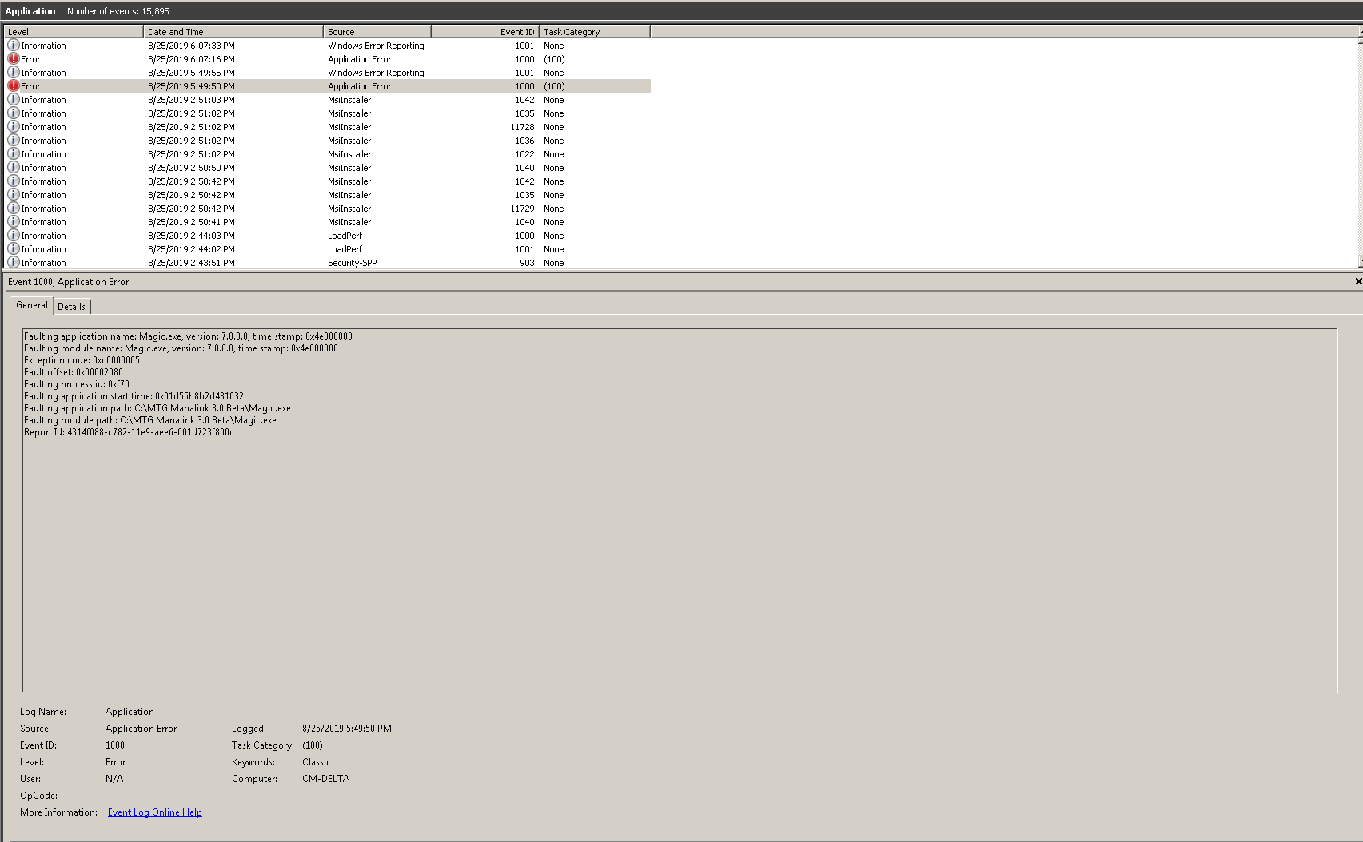The height and width of the screenshot is (842, 1363).
Task: Click the 'Faulting application name: Magic.exe' line
Action: pyautogui.click(x=188, y=336)
